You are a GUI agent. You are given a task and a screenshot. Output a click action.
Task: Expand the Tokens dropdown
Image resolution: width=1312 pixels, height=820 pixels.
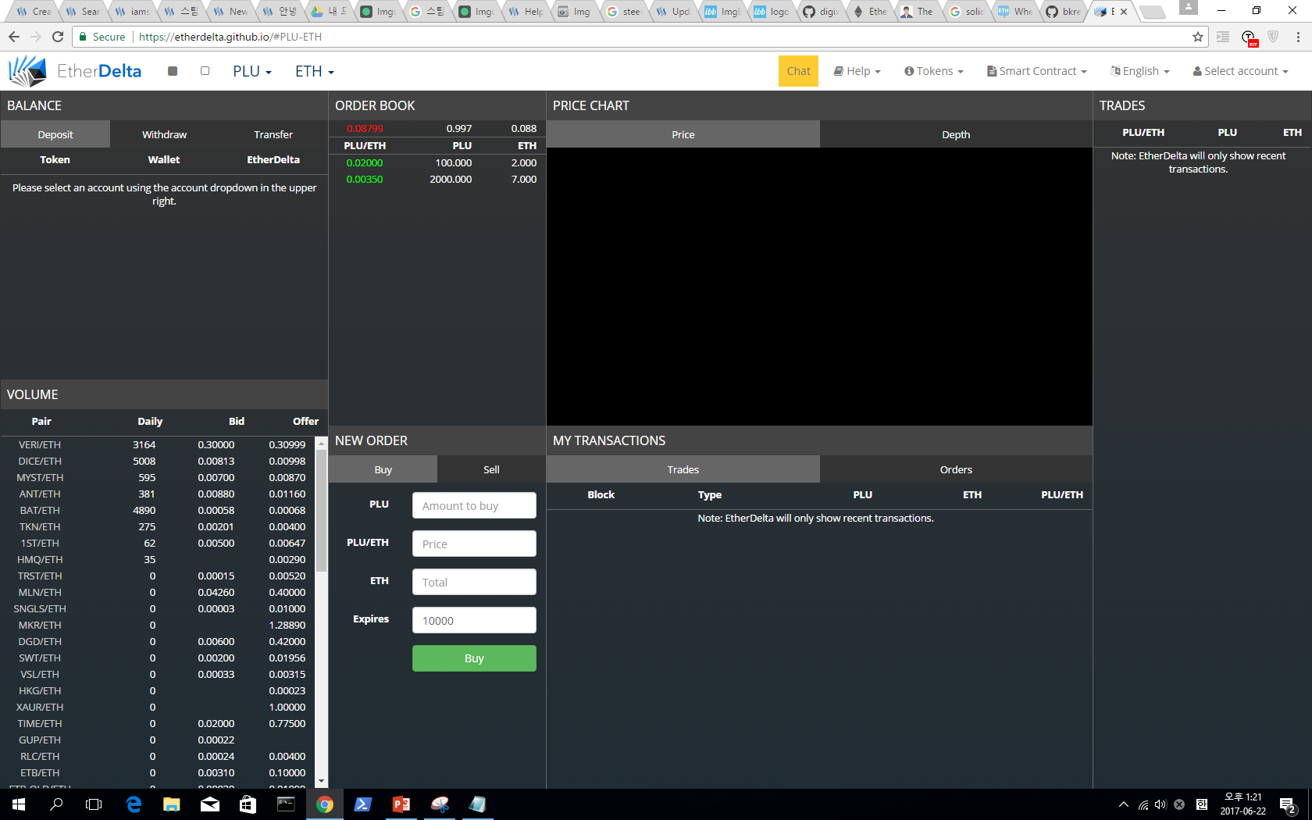point(934,71)
